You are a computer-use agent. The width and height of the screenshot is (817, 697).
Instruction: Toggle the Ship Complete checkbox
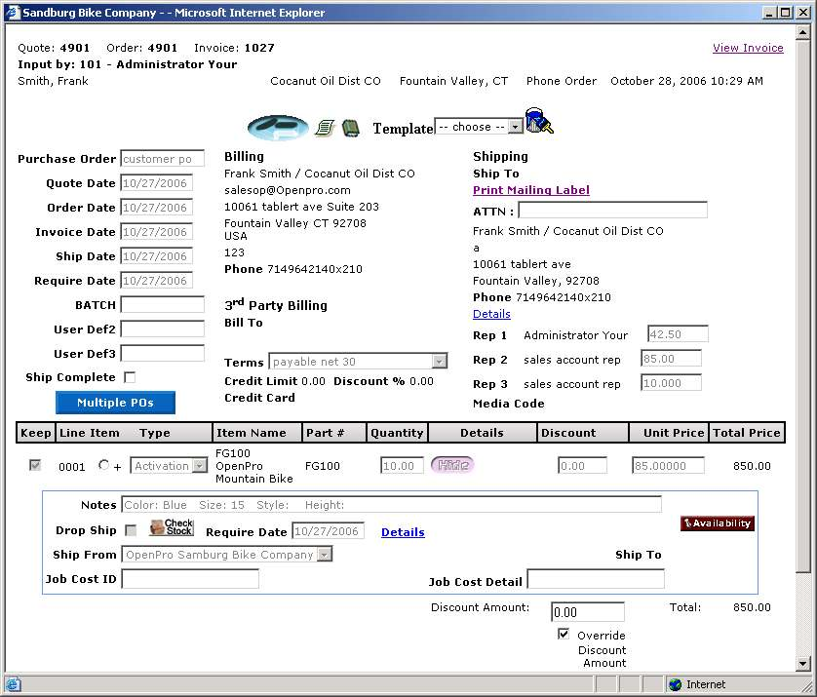(130, 377)
